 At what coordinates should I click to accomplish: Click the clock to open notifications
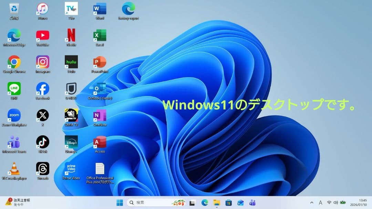[358, 203]
